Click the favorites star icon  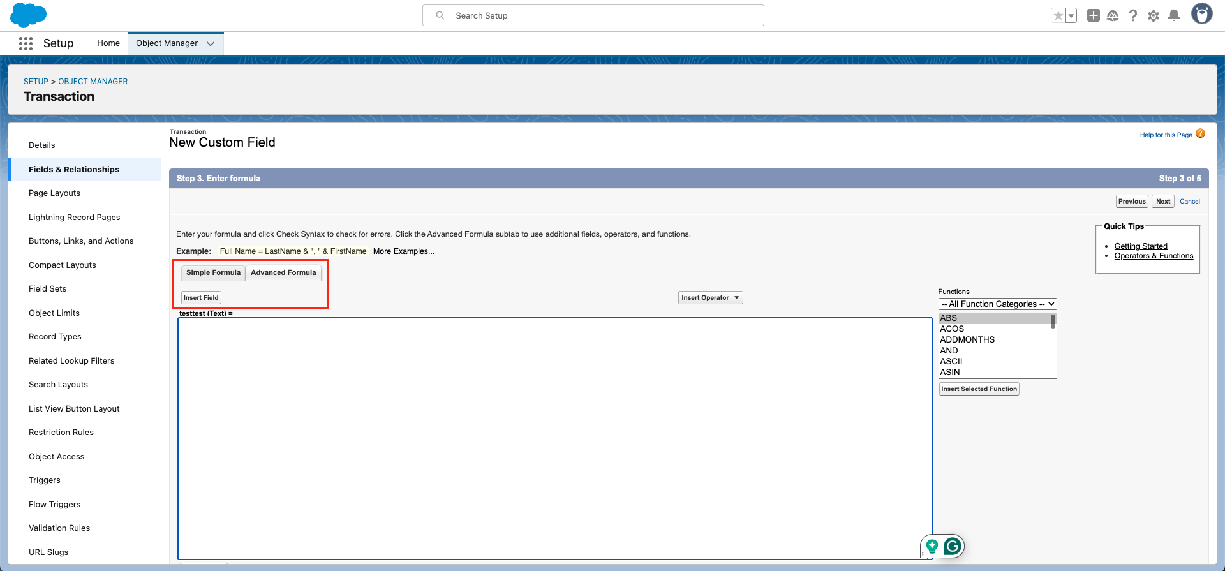click(1058, 15)
